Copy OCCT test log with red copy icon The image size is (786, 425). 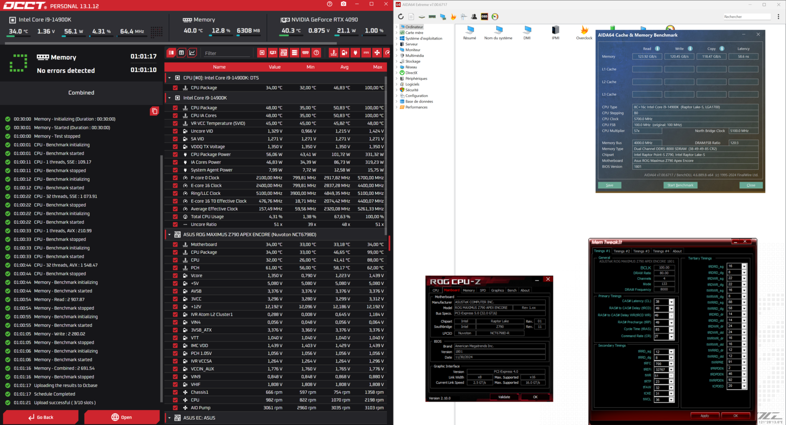pos(154,111)
